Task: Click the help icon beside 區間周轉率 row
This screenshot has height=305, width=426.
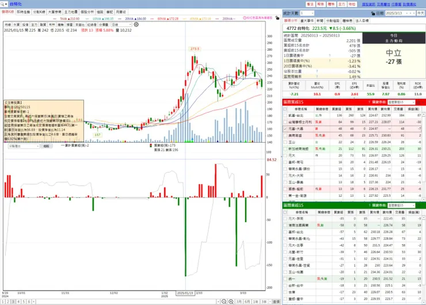Action: [317, 77]
